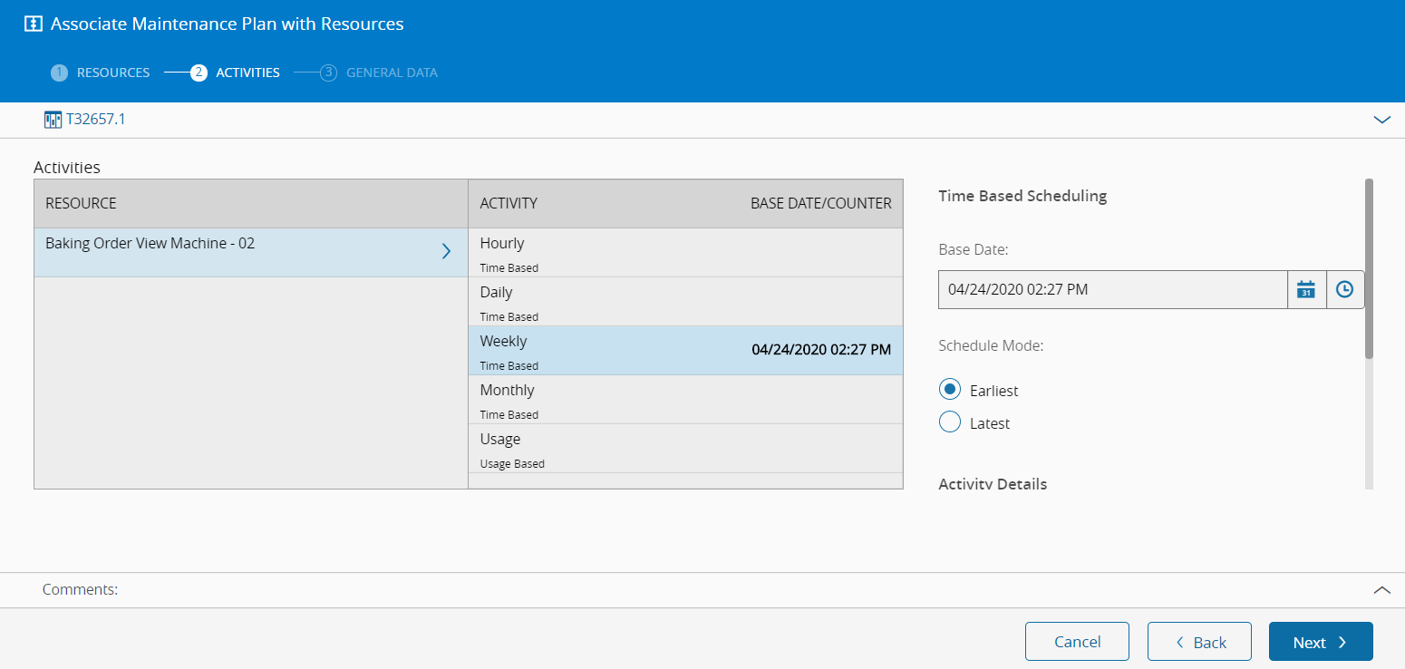Click the Back button

(1199, 642)
